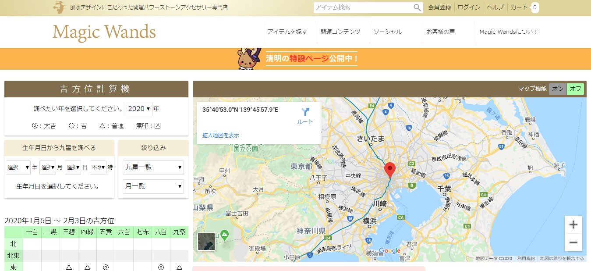Turn map function オン
Screen dimensions: 591x271
click(558, 89)
